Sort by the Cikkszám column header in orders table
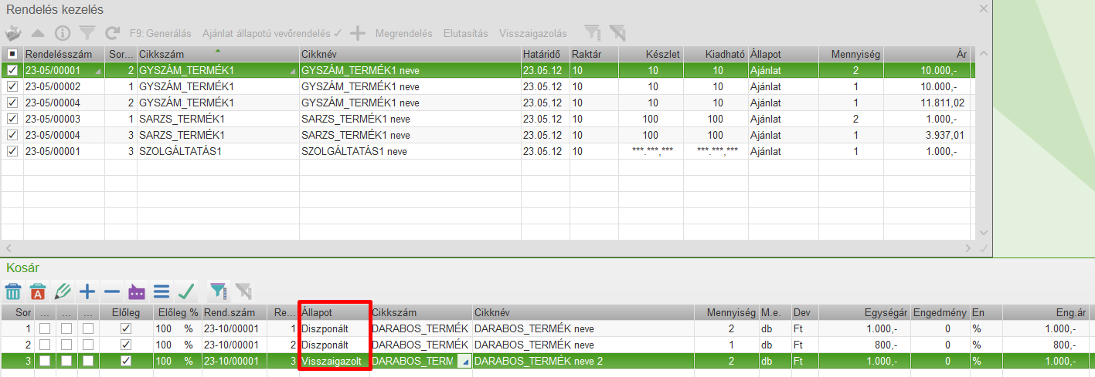Screen dimensions: 1095x377 (218, 54)
